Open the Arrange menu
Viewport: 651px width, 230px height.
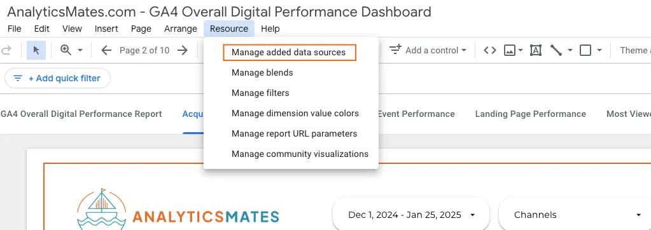181,29
